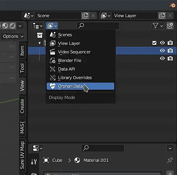The height and width of the screenshot is (175, 177).
Task: Open the outliner editor type dropdown
Action: click(x=37, y=26)
